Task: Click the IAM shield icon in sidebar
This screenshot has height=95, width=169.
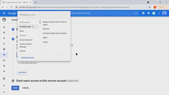Action: pos(4,20)
